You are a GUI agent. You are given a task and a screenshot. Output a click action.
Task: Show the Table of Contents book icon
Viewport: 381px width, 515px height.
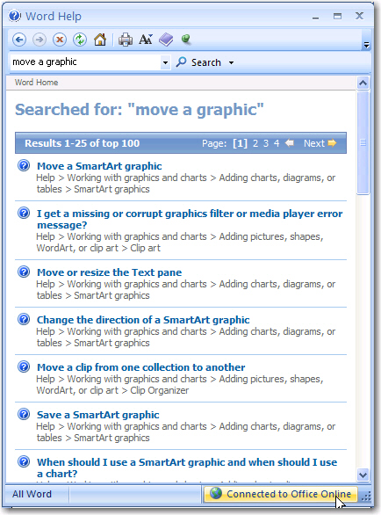[166, 40]
